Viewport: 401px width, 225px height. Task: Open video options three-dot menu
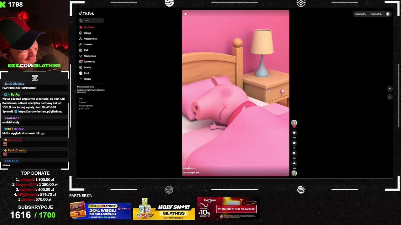click(285, 14)
